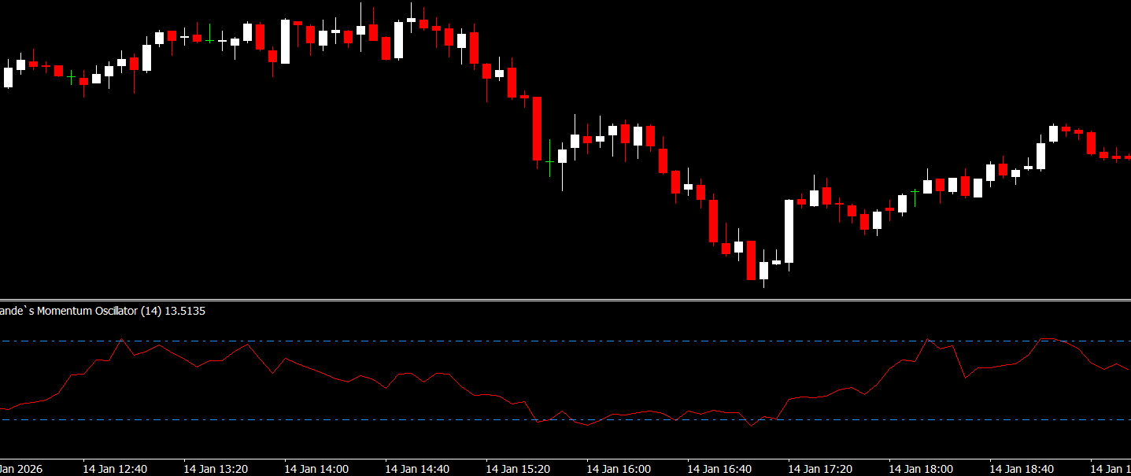The height and width of the screenshot is (476, 1131).
Task: Click the 14 Jan 14:40 time axis label
Action: pyautogui.click(x=417, y=469)
